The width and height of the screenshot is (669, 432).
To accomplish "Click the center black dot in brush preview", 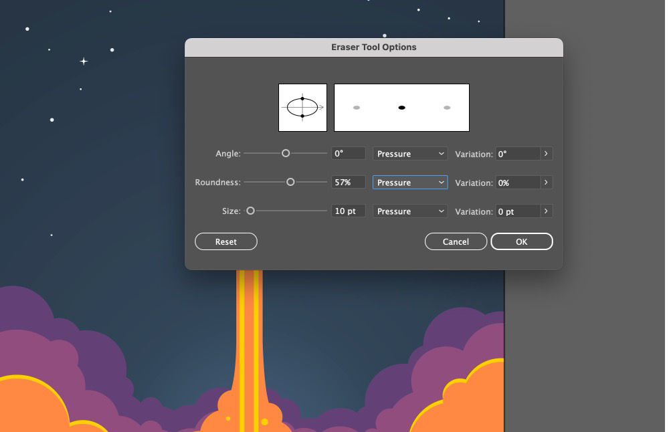I will point(401,106).
